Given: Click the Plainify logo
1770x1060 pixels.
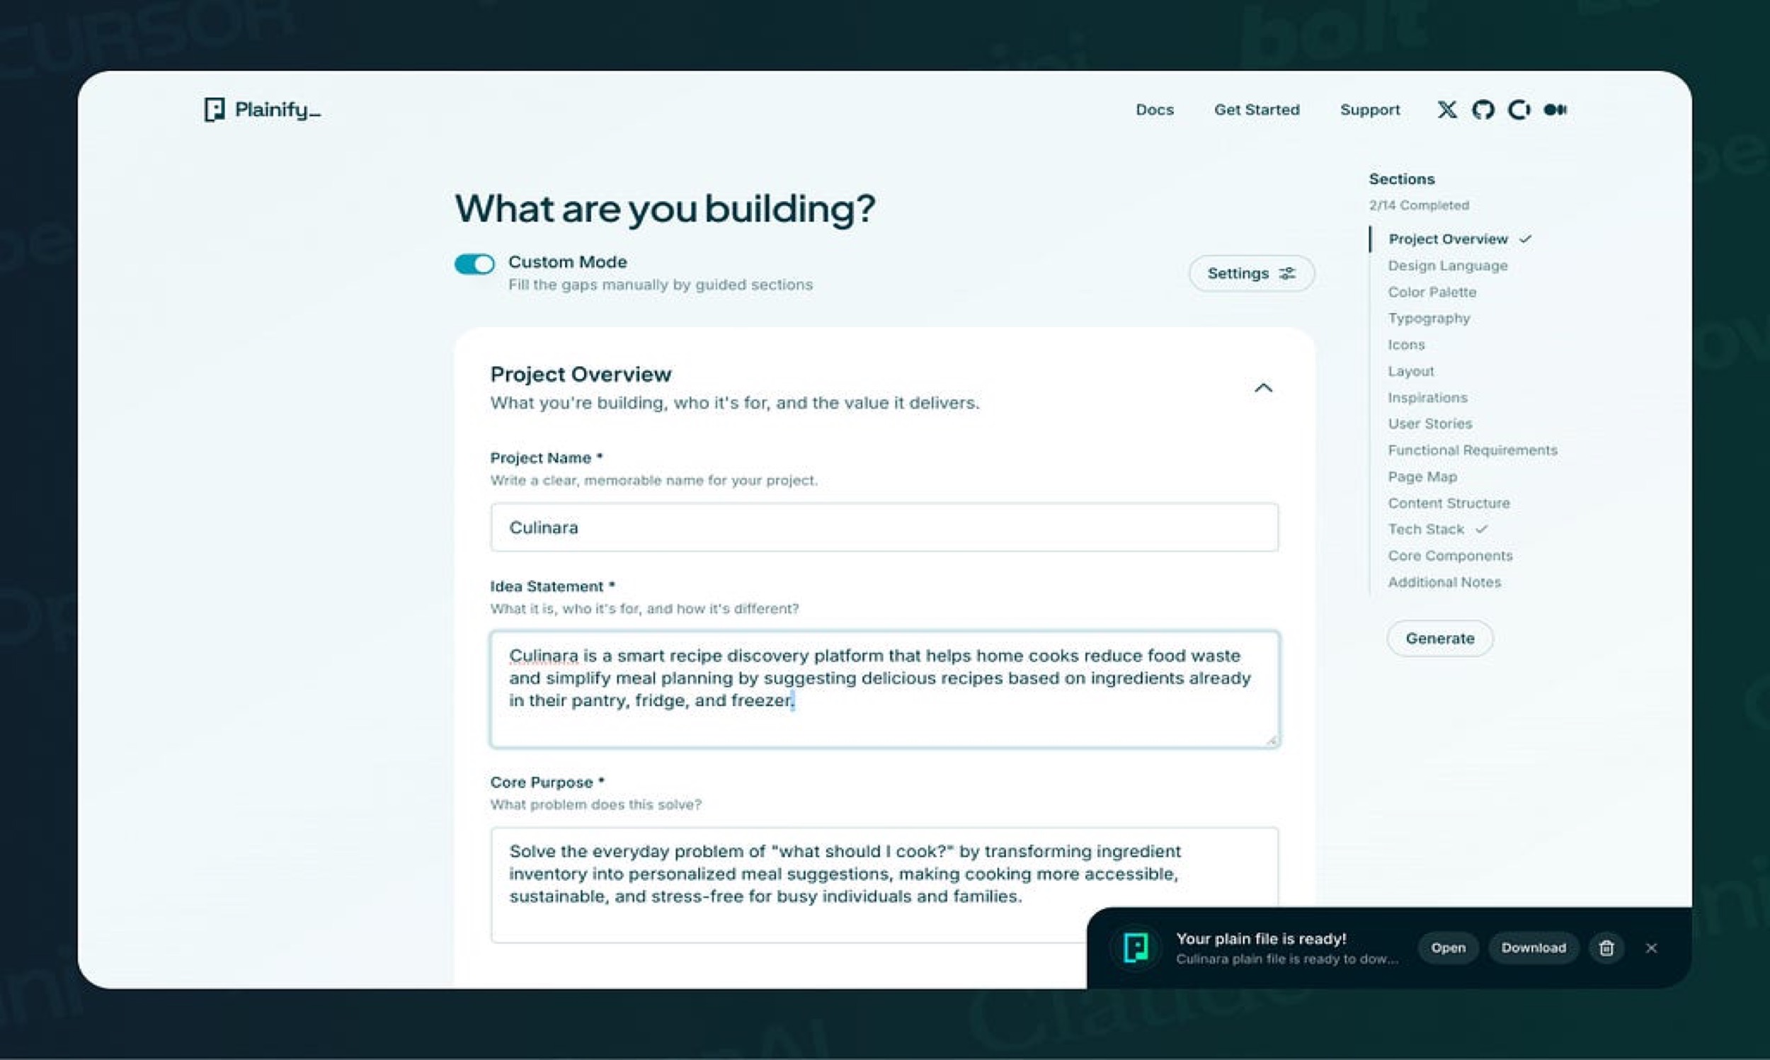Looking at the screenshot, I should (x=261, y=109).
